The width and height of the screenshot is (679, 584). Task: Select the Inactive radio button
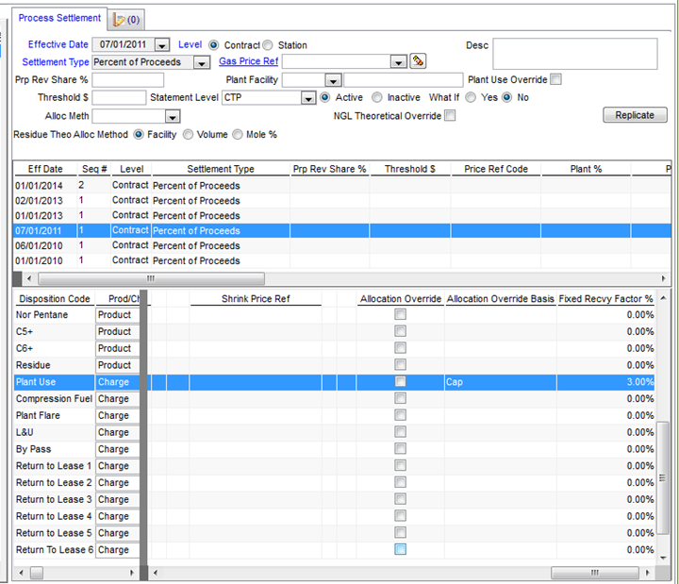[x=377, y=98]
